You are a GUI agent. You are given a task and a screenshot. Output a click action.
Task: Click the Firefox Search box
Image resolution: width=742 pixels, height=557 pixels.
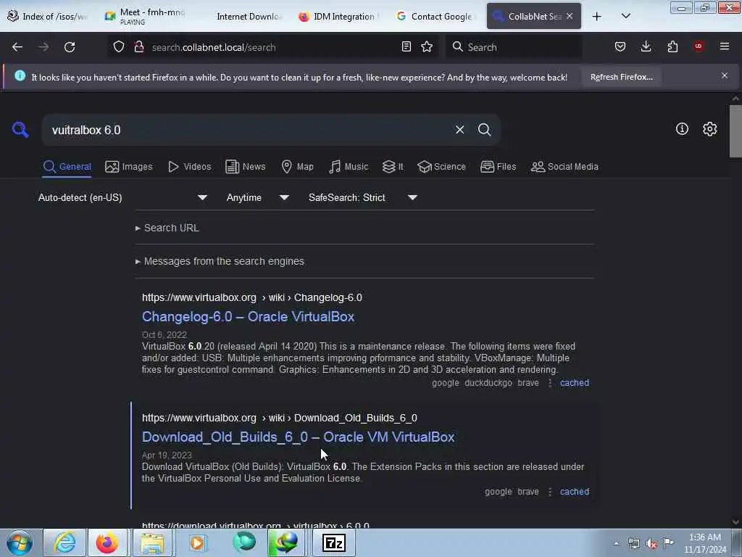coord(514,47)
